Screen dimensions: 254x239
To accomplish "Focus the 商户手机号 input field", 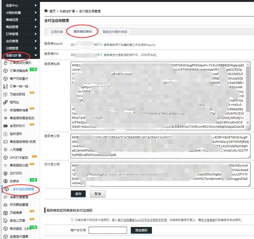I will [108, 230].
